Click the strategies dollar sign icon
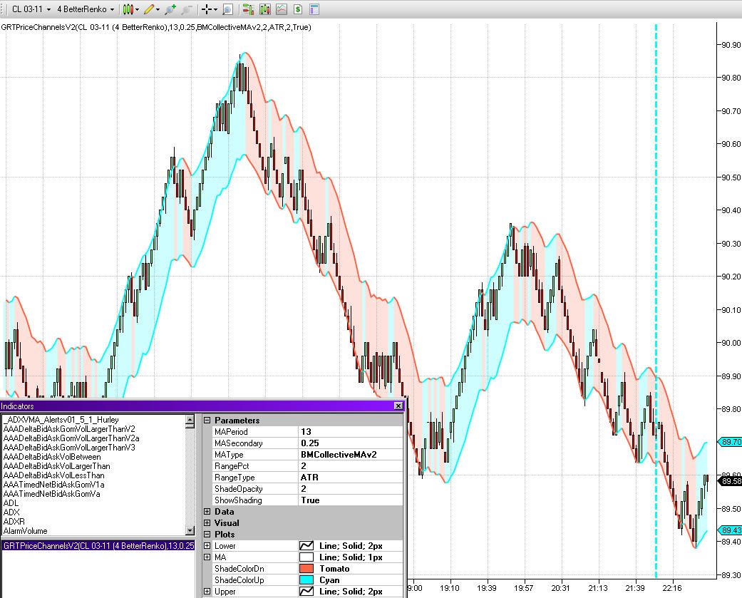 [298, 9]
